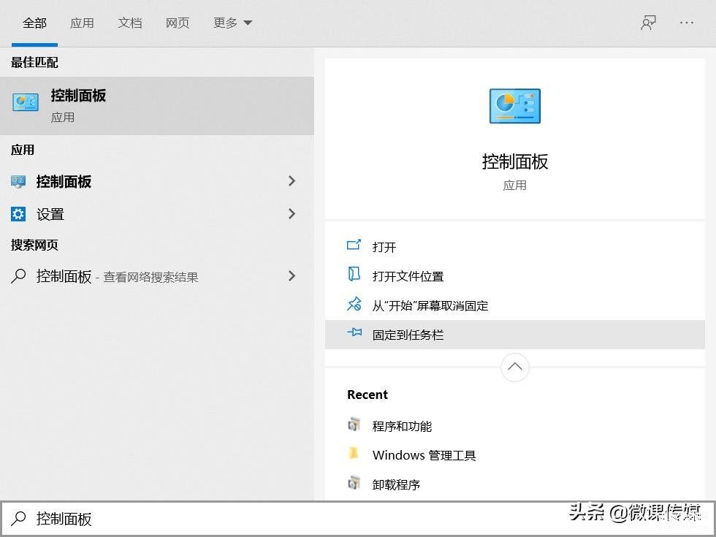Click the Control Panel icon in best match

pyautogui.click(x=25, y=102)
